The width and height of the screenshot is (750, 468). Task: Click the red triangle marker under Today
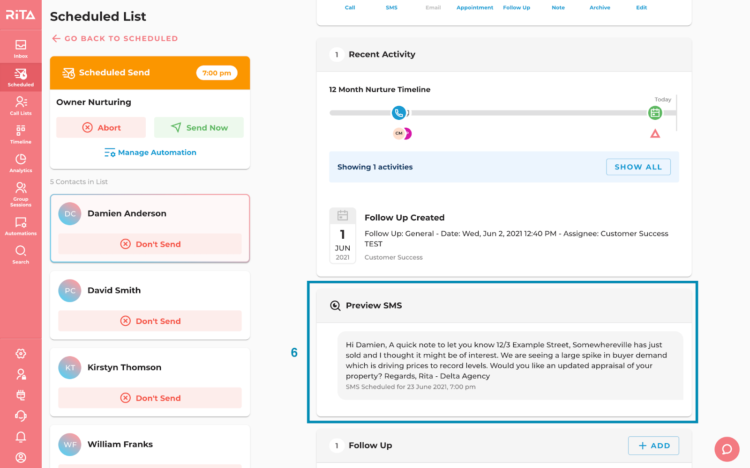(x=655, y=134)
